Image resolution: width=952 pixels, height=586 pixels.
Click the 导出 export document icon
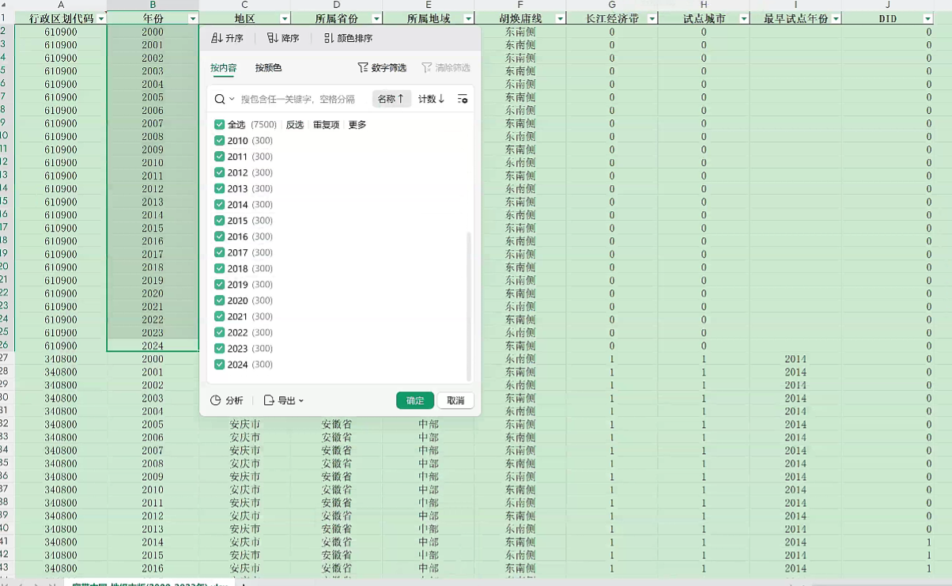[x=269, y=401]
